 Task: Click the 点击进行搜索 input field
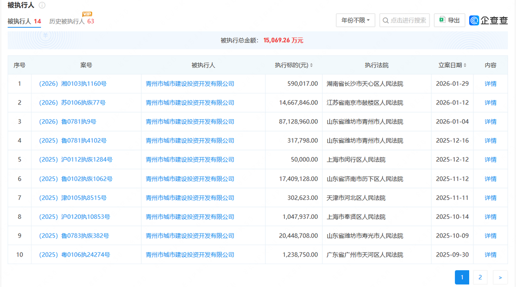tap(408, 20)
